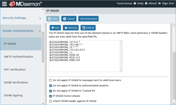Screen dimensions: 176x105
Task: Select the $LOCALDOMAIN$, FD00::/8 entry
Action: click(x=64, y=55)
